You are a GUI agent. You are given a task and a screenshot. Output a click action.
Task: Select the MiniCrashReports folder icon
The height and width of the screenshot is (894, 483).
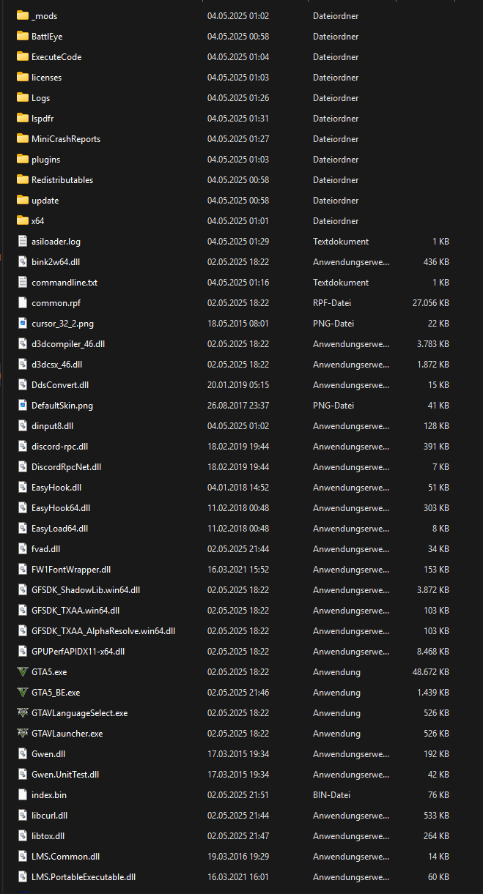pyautogui.click(x=22, y=138)
